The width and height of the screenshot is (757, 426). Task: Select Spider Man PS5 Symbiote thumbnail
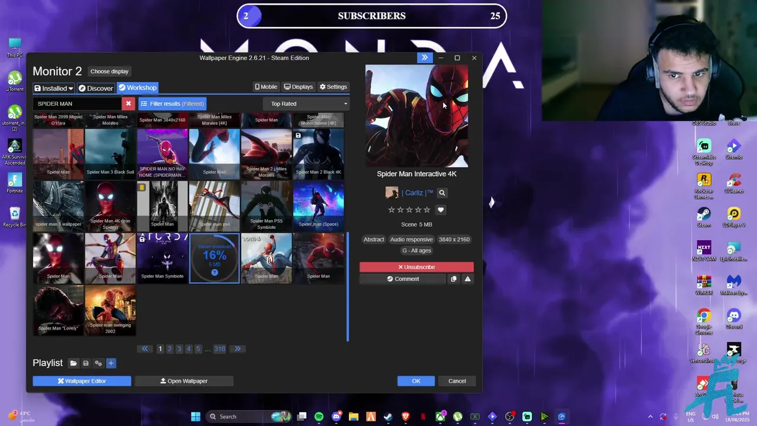(266, 206)
